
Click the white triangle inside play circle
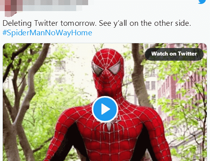(106, 109)
